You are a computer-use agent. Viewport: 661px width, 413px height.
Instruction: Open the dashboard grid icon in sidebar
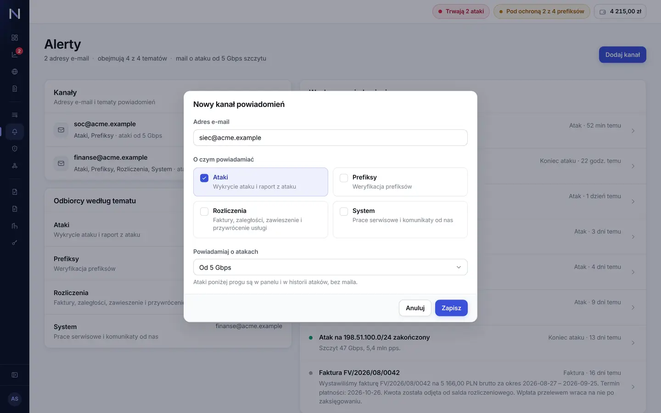point(15,38)
